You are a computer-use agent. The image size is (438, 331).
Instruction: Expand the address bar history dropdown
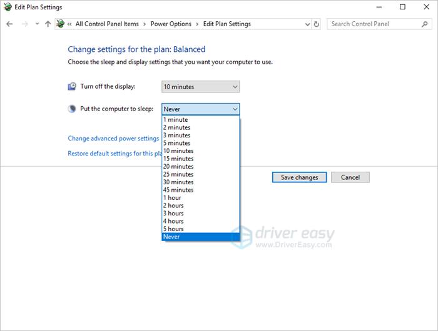tap(307, 24)
